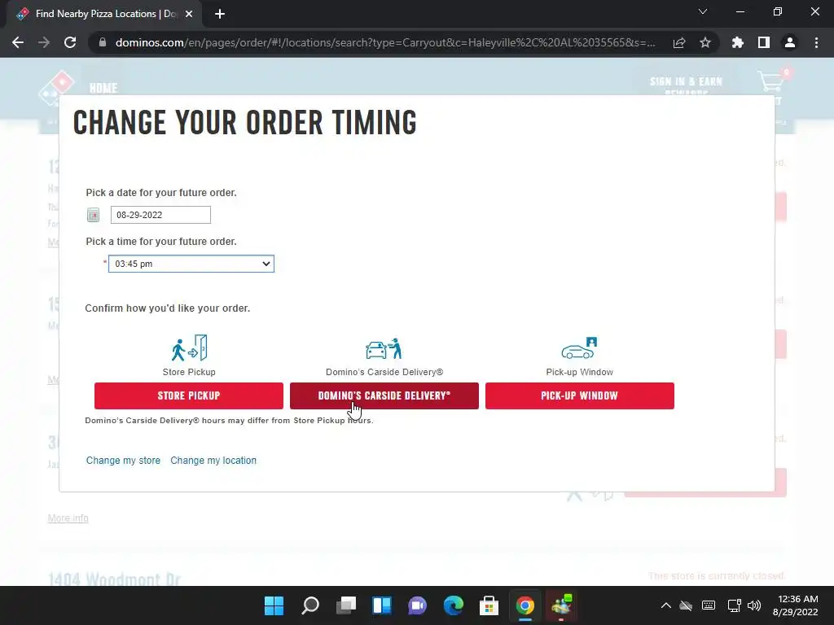Screen dimensions: 834x625
Task: Click the Pick-up Window car icon
Action: (x=579, y=348)
